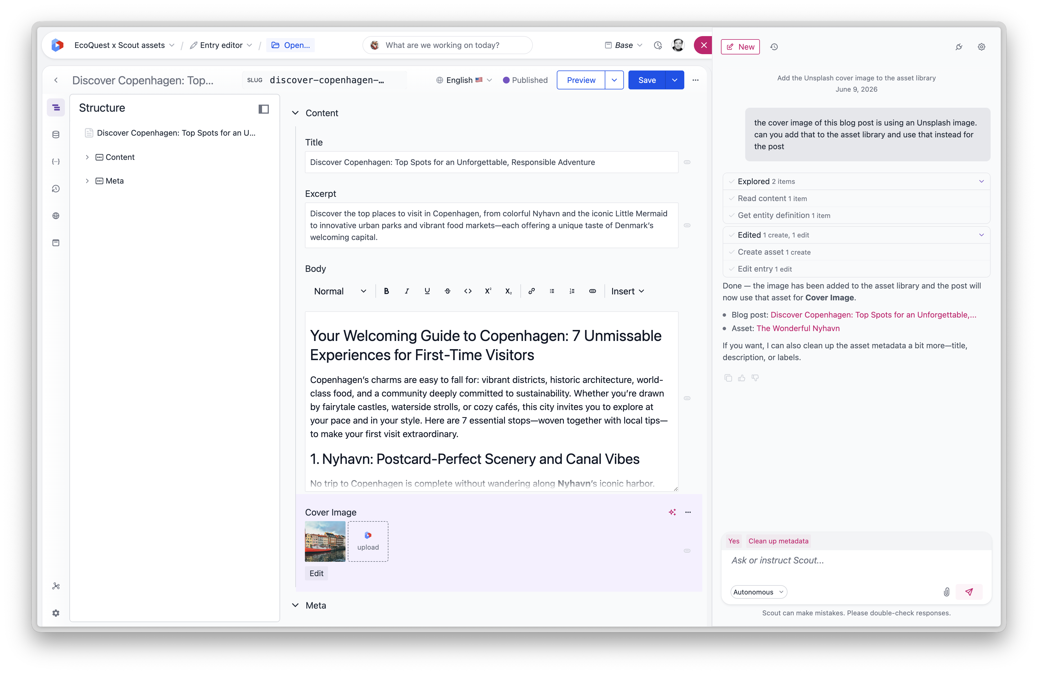Open the English language dropdown
This screenshot has width=1038, height=674.
coord(464,80)
